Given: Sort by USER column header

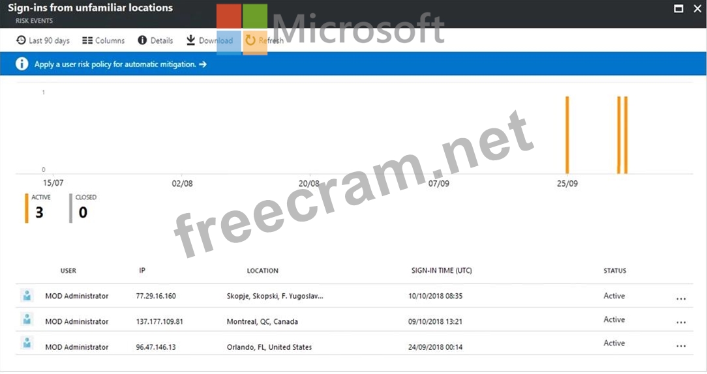Looking at the screenshot, I should click(x=68, y=271).
